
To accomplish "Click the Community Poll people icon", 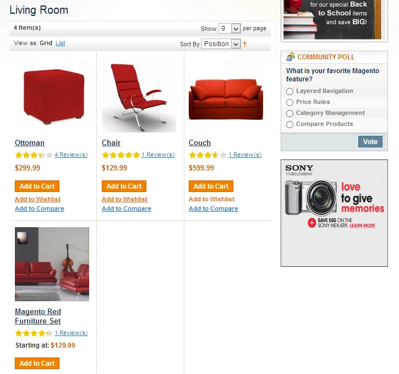I will 291,57.
